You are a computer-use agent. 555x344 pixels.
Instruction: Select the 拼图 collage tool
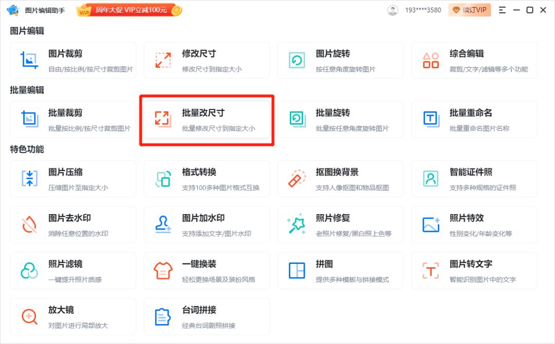[340, 271]
